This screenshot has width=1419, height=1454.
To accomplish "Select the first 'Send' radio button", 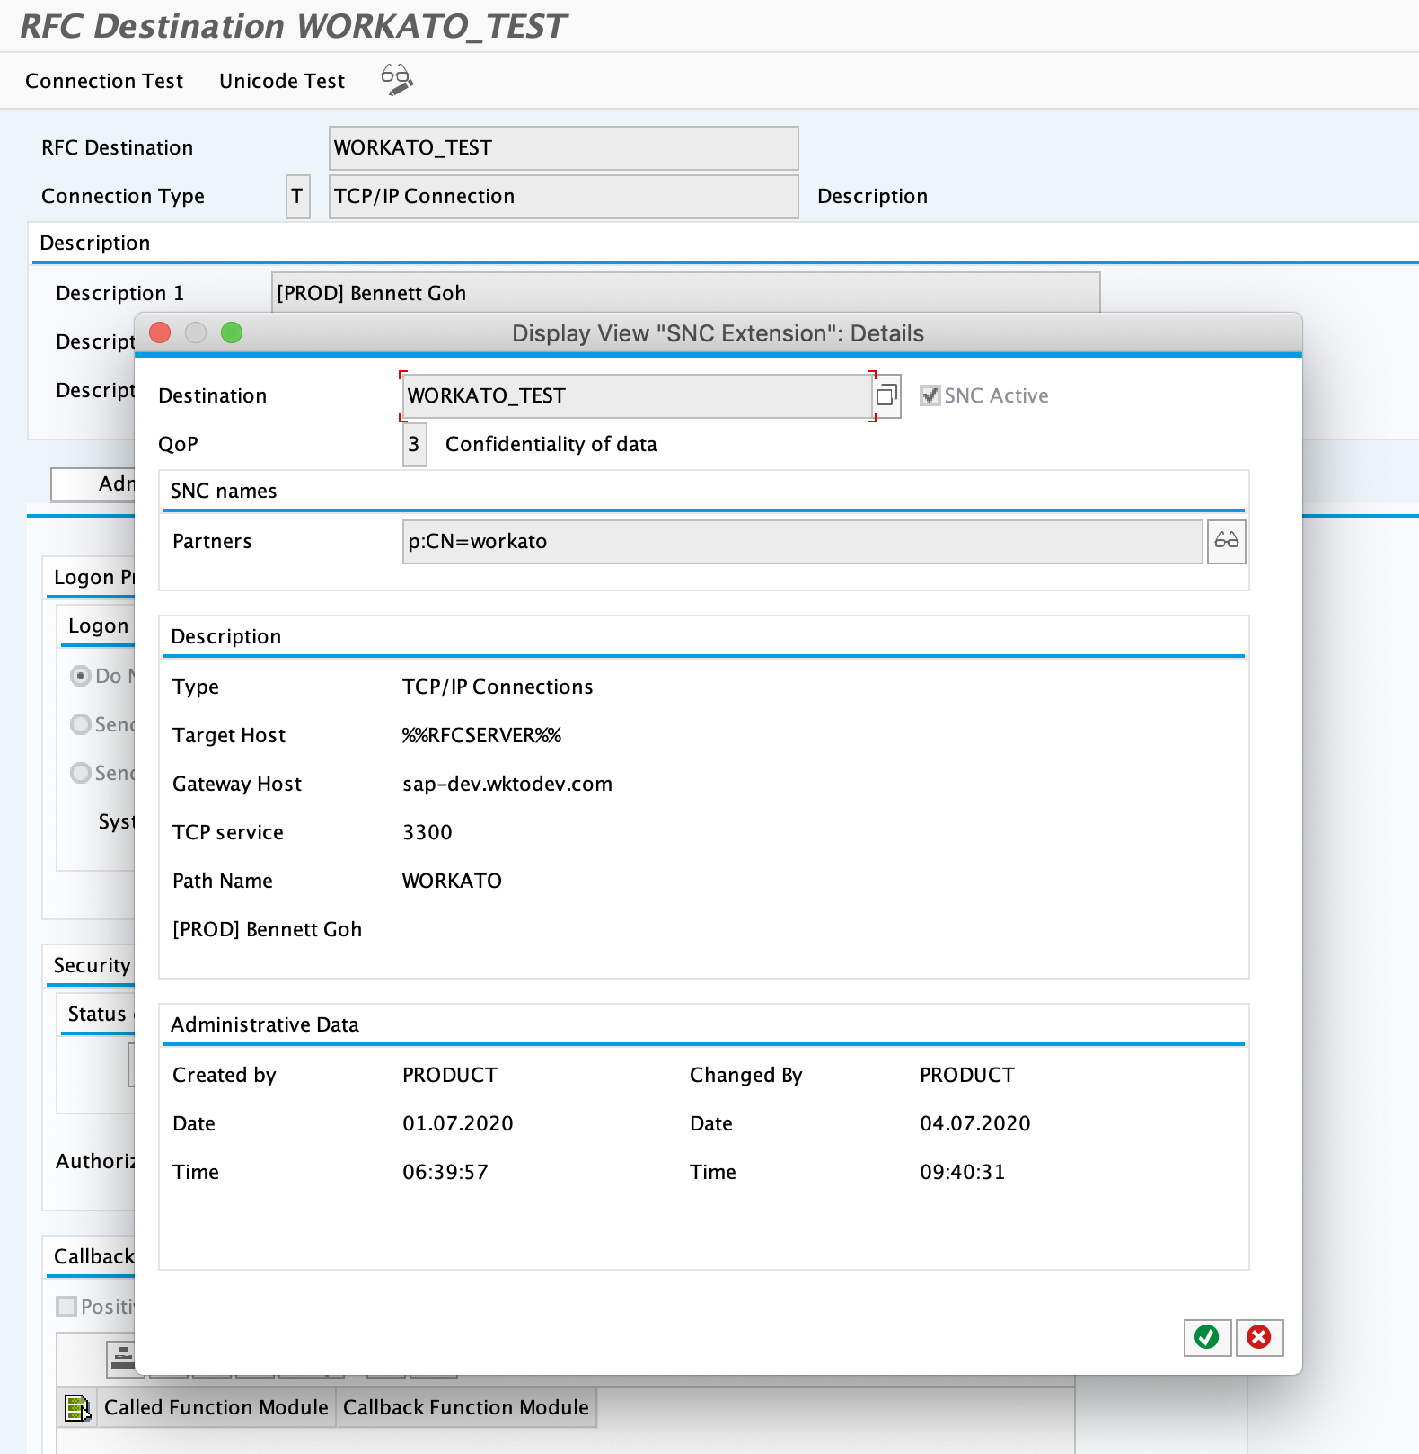I will click(x=81, y=724).
